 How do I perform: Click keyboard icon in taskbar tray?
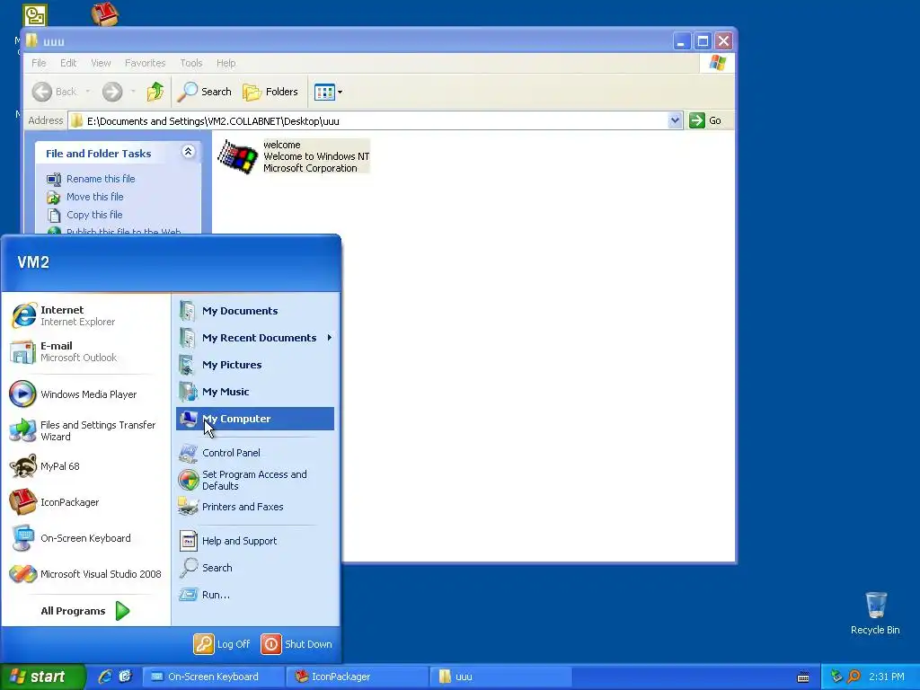(804, 677)
